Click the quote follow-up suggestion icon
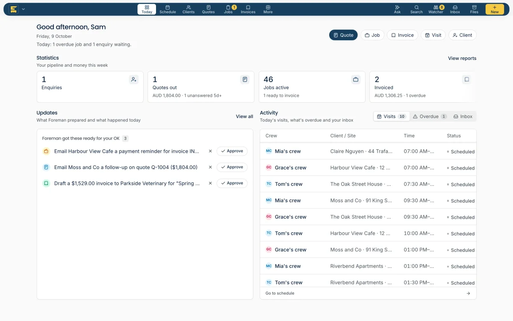The width and height of the screenshot is (513, 321). click(46, 167)
